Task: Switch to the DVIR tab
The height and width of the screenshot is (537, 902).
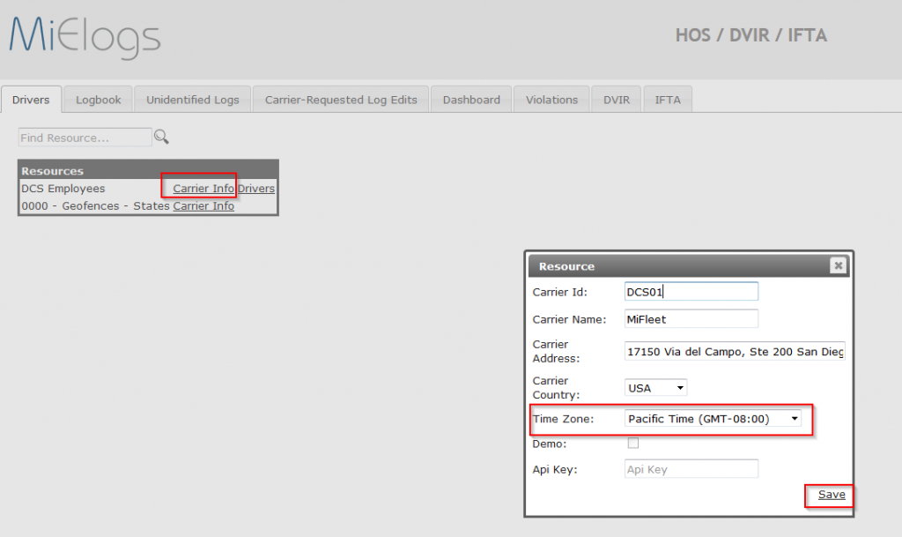Action: pos(617,100)
